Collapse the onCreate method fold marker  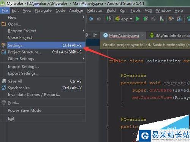coord(108,83)
